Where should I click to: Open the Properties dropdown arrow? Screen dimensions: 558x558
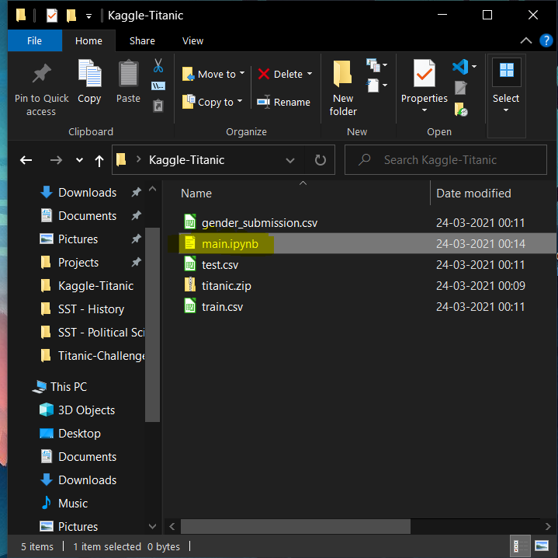[x=425, y=110]
